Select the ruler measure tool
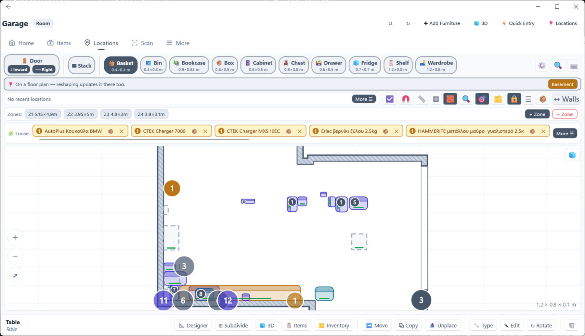585x336 pixels. pos(422,99)
